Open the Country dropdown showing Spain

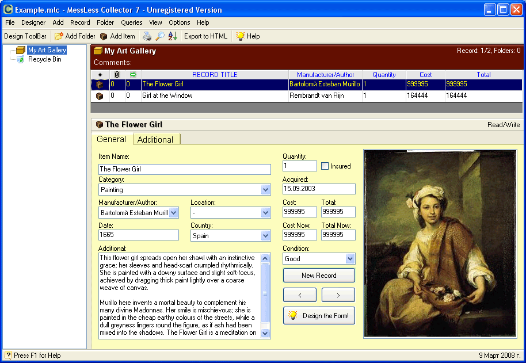tap(266, 236)
